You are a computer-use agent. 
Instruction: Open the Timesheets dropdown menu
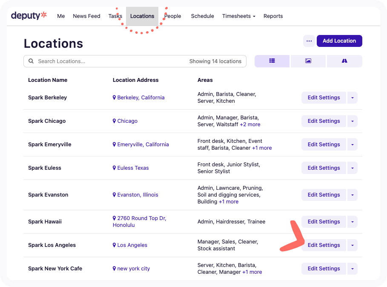click(239, 16)
